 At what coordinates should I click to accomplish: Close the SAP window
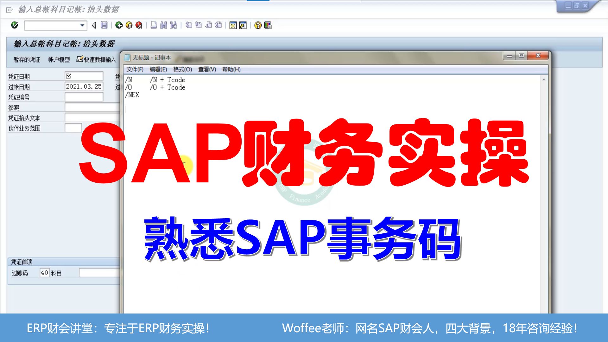[585, 5]
